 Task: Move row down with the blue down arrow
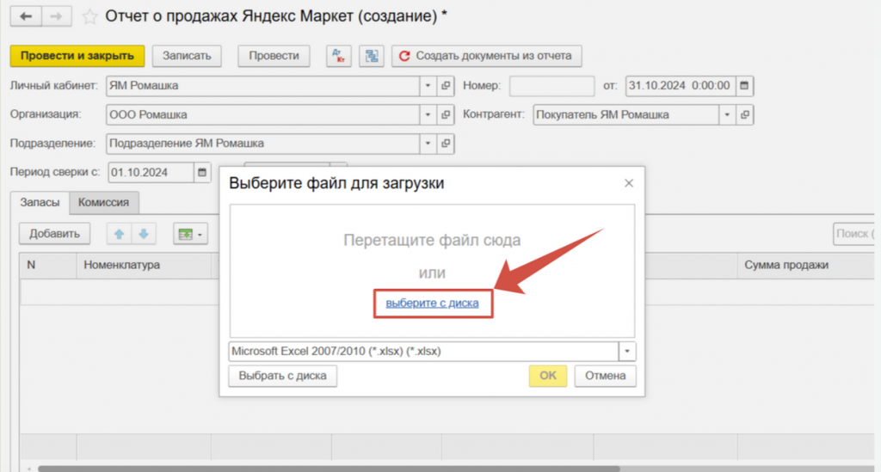click(x=144, y=233)
